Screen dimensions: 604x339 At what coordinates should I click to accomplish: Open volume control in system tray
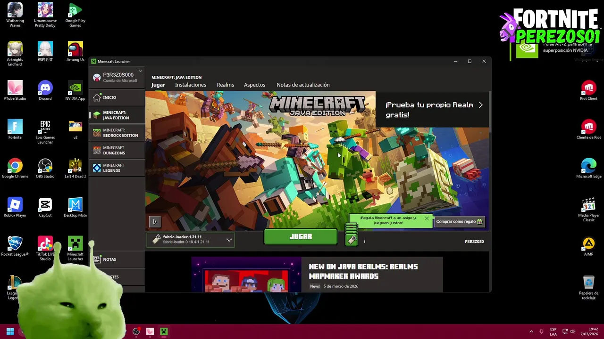click(572, 331)
